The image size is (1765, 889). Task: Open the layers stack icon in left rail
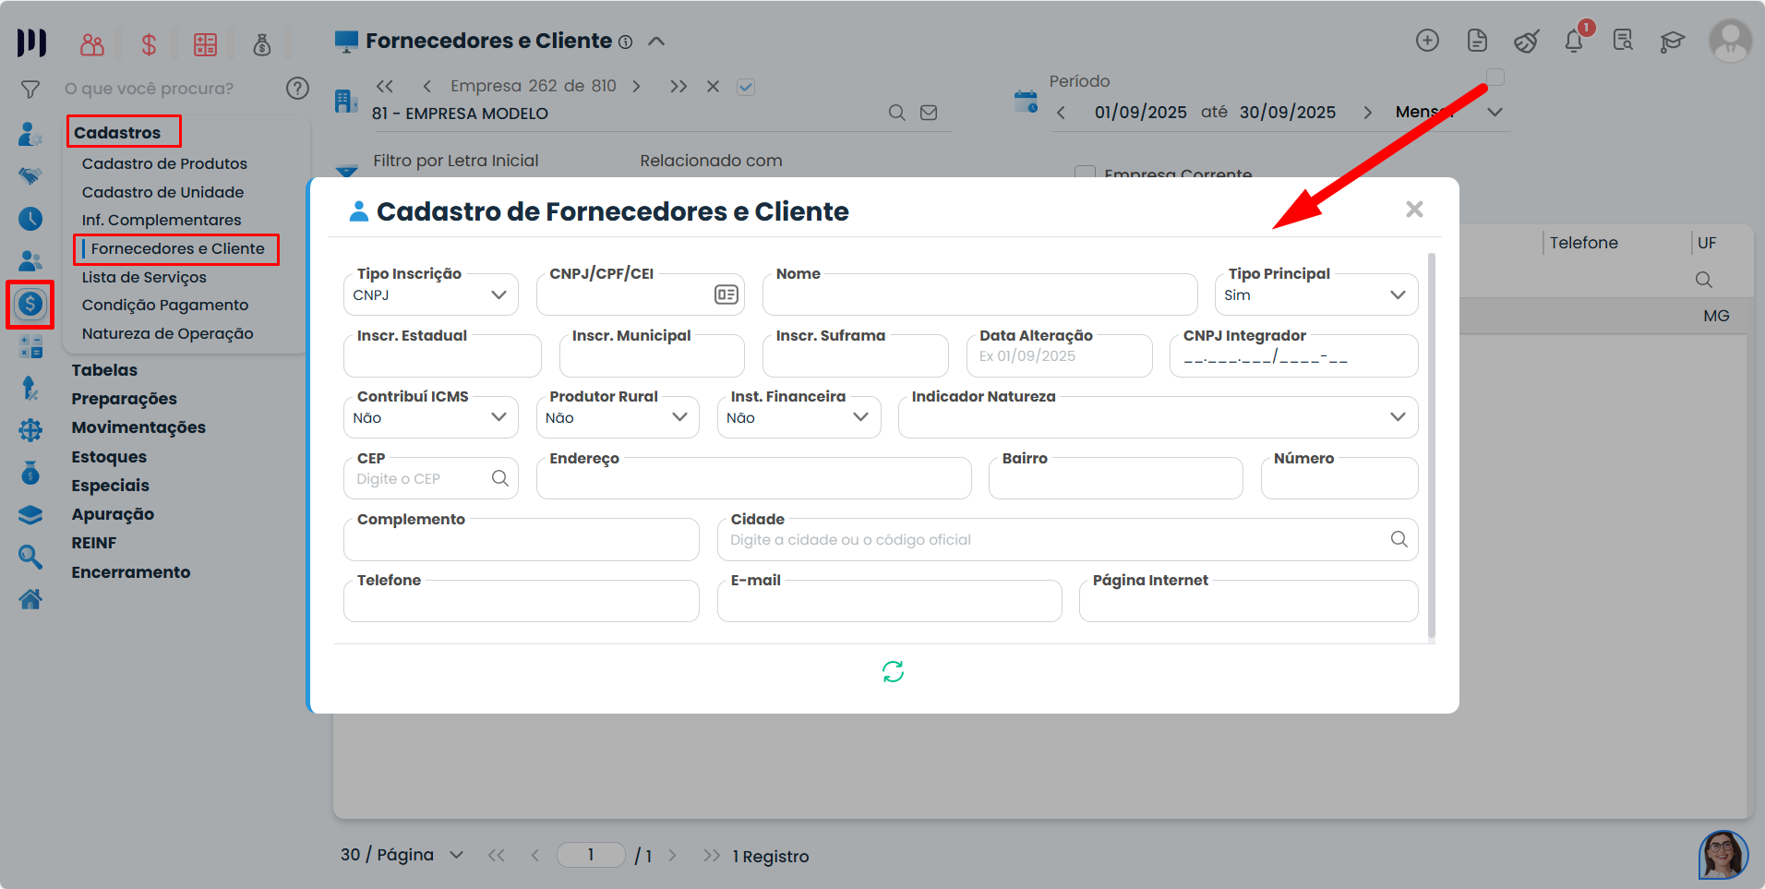(x=30, y=515)
